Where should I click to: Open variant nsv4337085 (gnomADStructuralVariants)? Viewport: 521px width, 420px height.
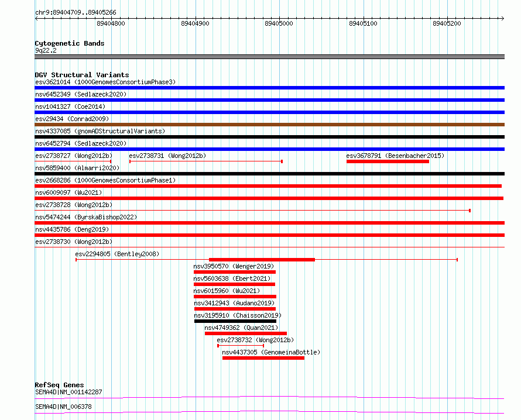tap(100, 131)
